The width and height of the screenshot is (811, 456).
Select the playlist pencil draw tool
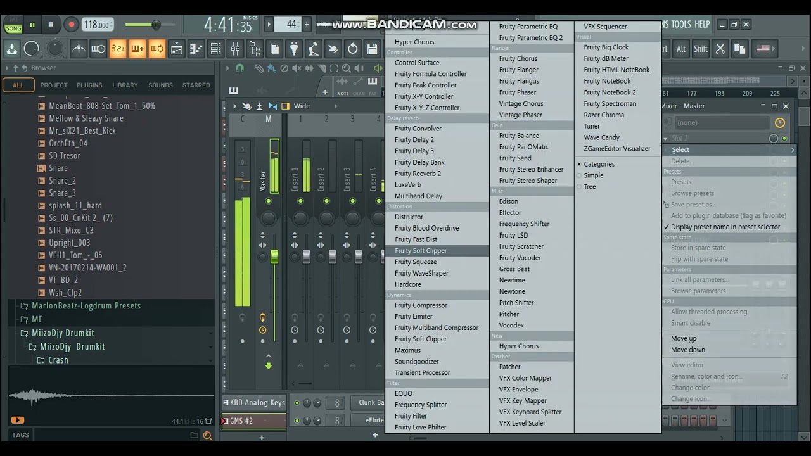[x=259, y=68]
